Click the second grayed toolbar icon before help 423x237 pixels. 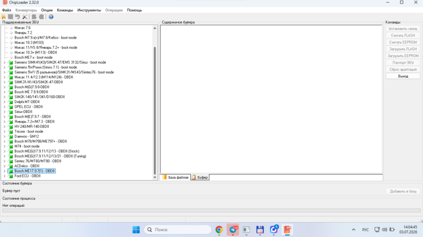(41, 17)
